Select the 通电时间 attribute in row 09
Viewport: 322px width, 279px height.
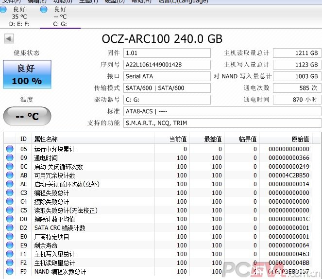tap(46, 158)
